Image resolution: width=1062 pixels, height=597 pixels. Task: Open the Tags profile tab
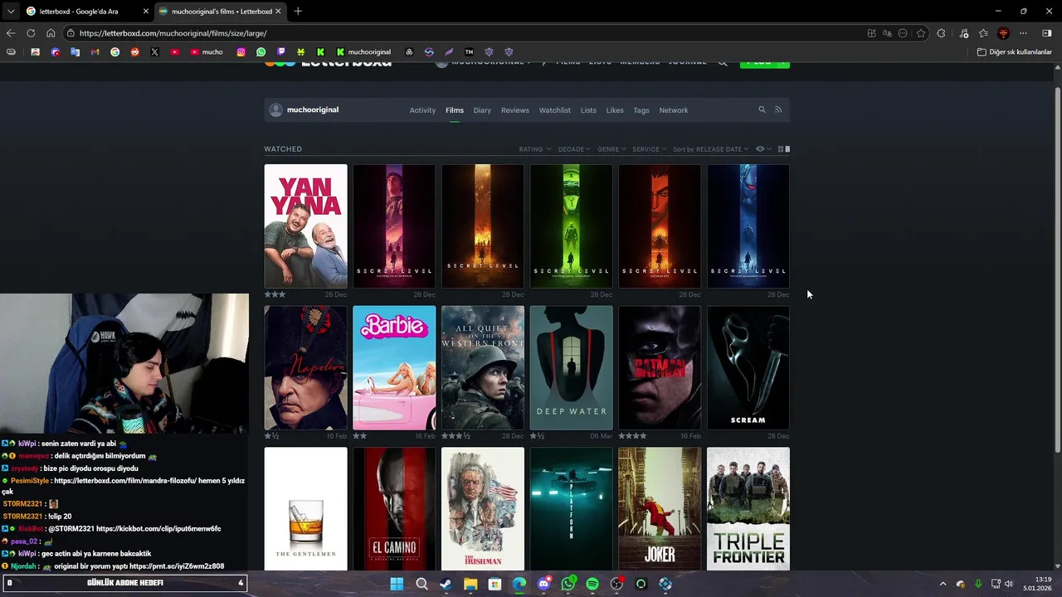pos(641,110)
